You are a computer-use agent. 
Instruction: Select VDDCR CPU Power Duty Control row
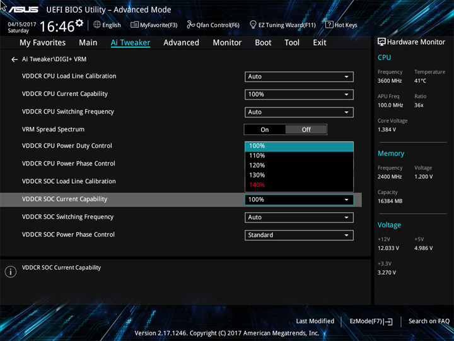coord(67,146)
